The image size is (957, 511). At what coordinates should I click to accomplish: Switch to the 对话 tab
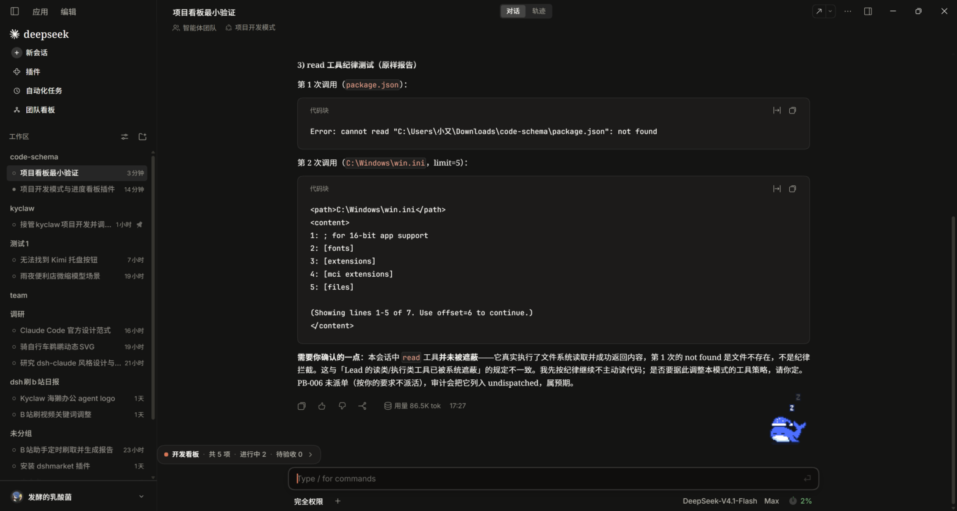[x=513, y=11]
